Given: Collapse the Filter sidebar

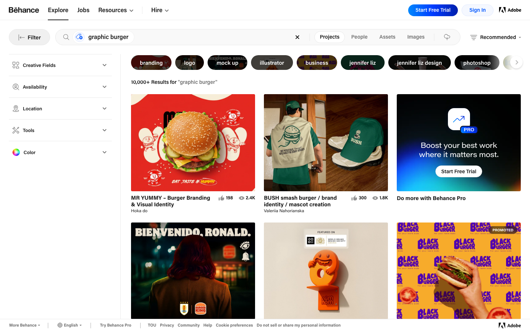Looking at the screenshot, I should click(x=29, y=37).
